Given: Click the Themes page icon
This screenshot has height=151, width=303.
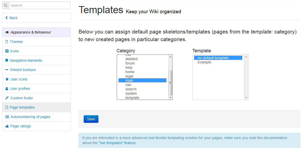Looking at the screenshot, I should 7,42.
